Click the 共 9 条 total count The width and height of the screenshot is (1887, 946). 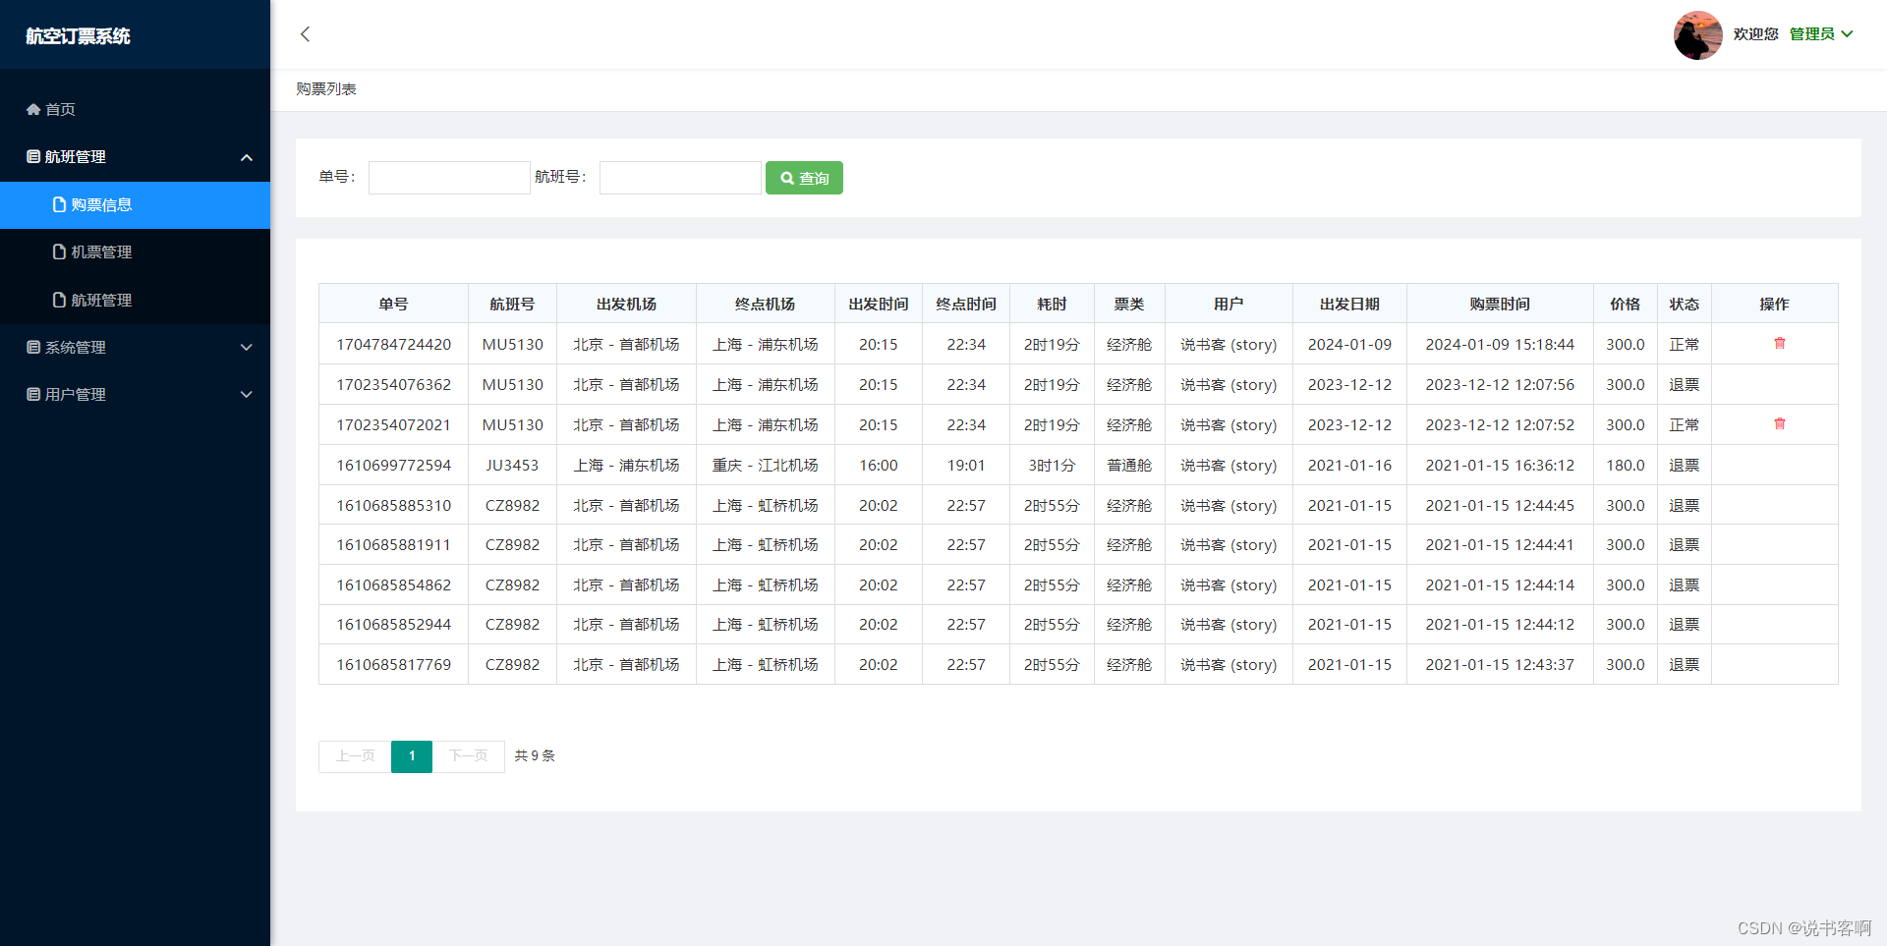tap(535, 756)
